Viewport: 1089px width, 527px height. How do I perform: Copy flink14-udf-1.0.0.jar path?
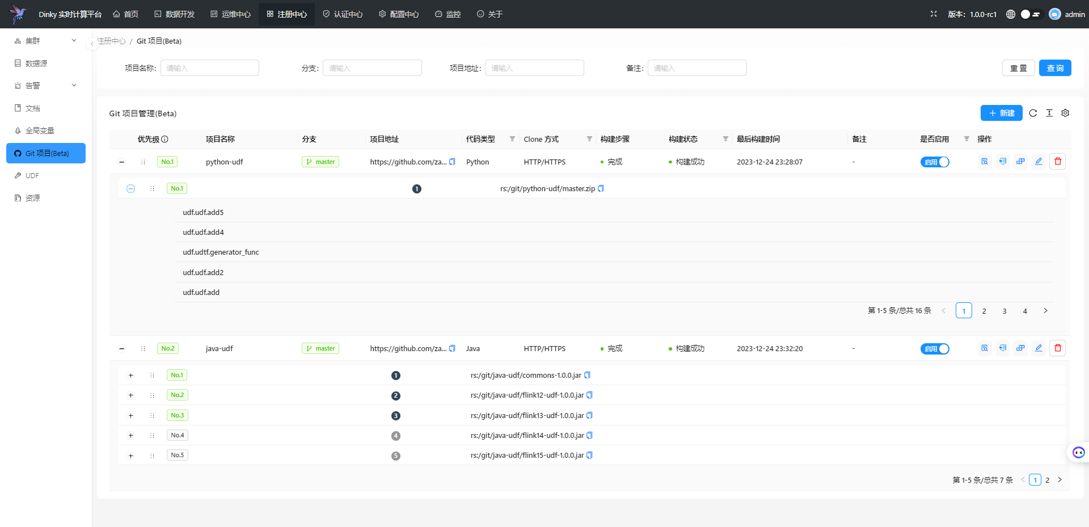click(x=589, y=435)
